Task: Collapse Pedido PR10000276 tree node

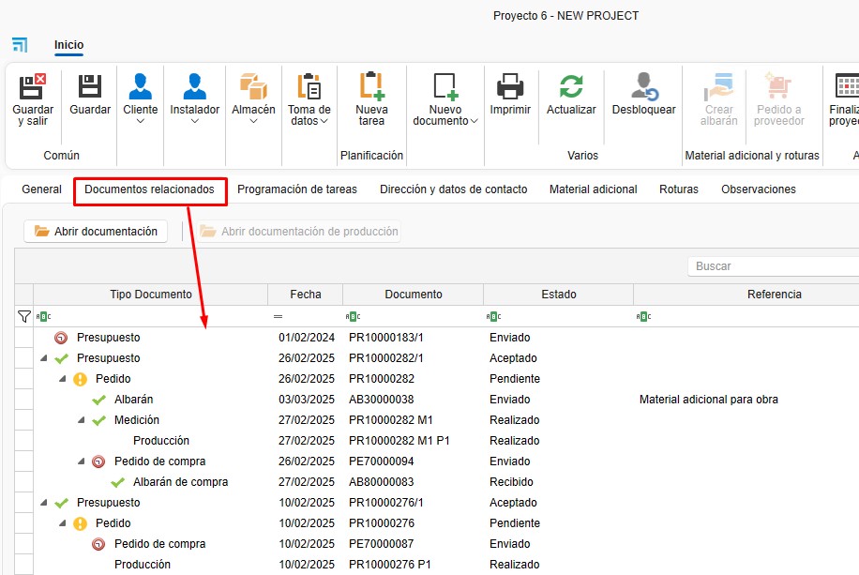Action: 63,523
